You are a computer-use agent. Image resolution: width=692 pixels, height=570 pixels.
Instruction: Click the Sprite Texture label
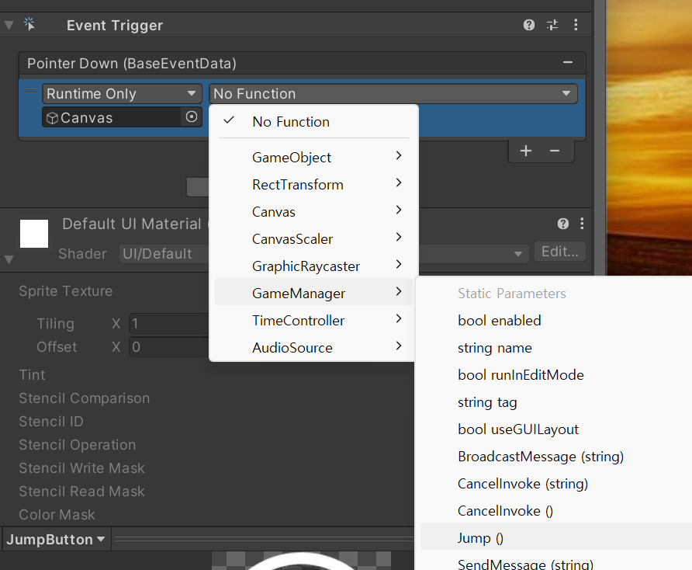click(x=66, y=291)
